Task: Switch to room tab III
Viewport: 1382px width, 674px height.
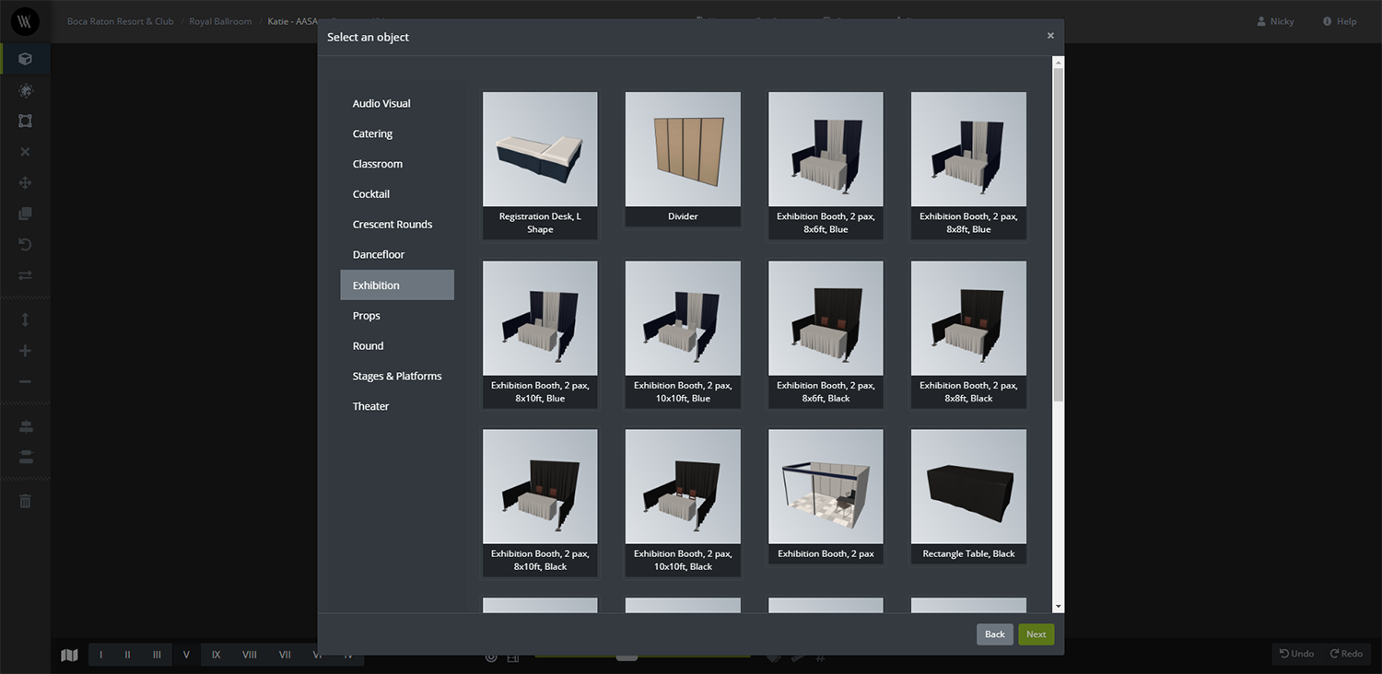Action: coord(157,655)
